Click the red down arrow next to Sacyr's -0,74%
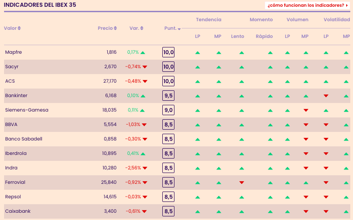 click(x=145, y=67)
